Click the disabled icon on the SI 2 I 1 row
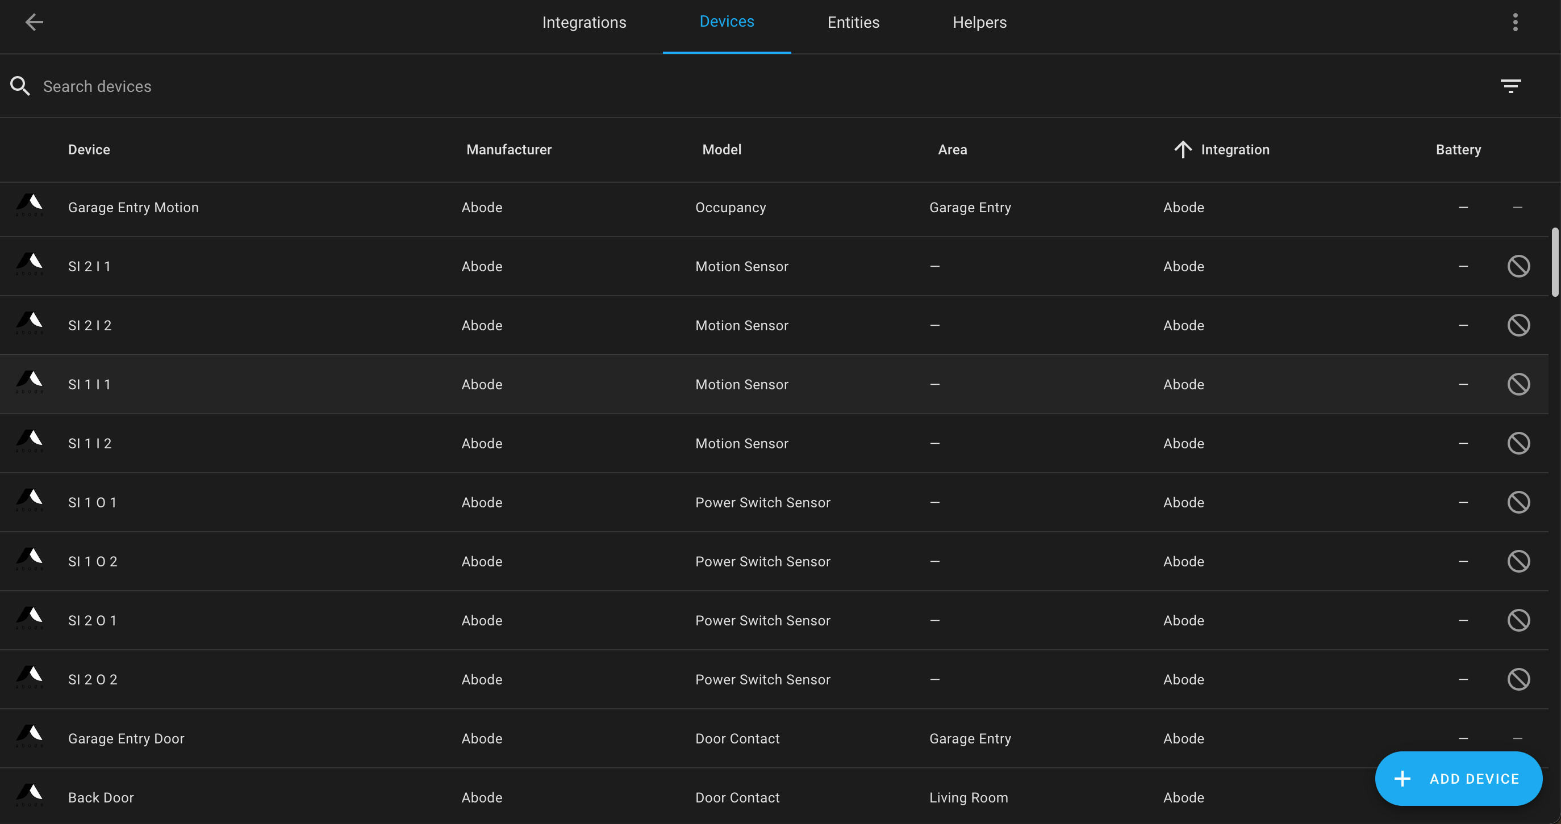 coord(1518,266)
